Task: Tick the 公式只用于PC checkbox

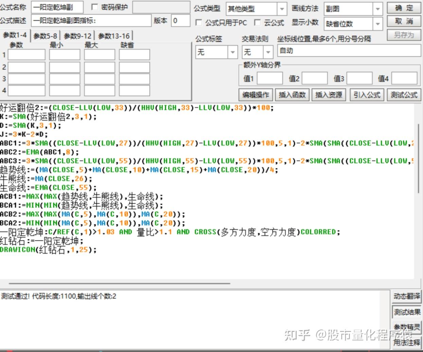Action: pyautogui.click(x=199, y=23)
